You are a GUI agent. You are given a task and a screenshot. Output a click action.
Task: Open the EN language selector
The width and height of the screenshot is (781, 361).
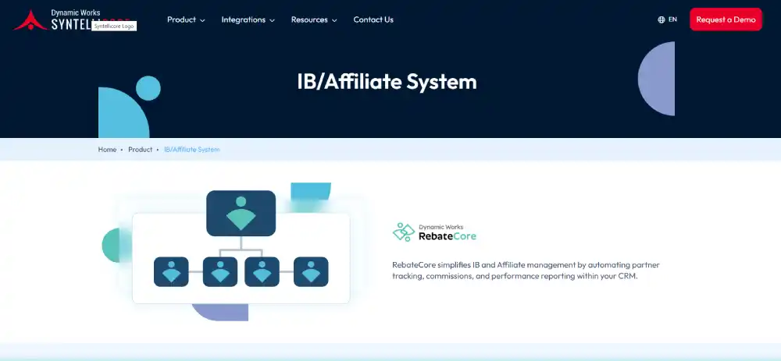[x=668, y=20]
